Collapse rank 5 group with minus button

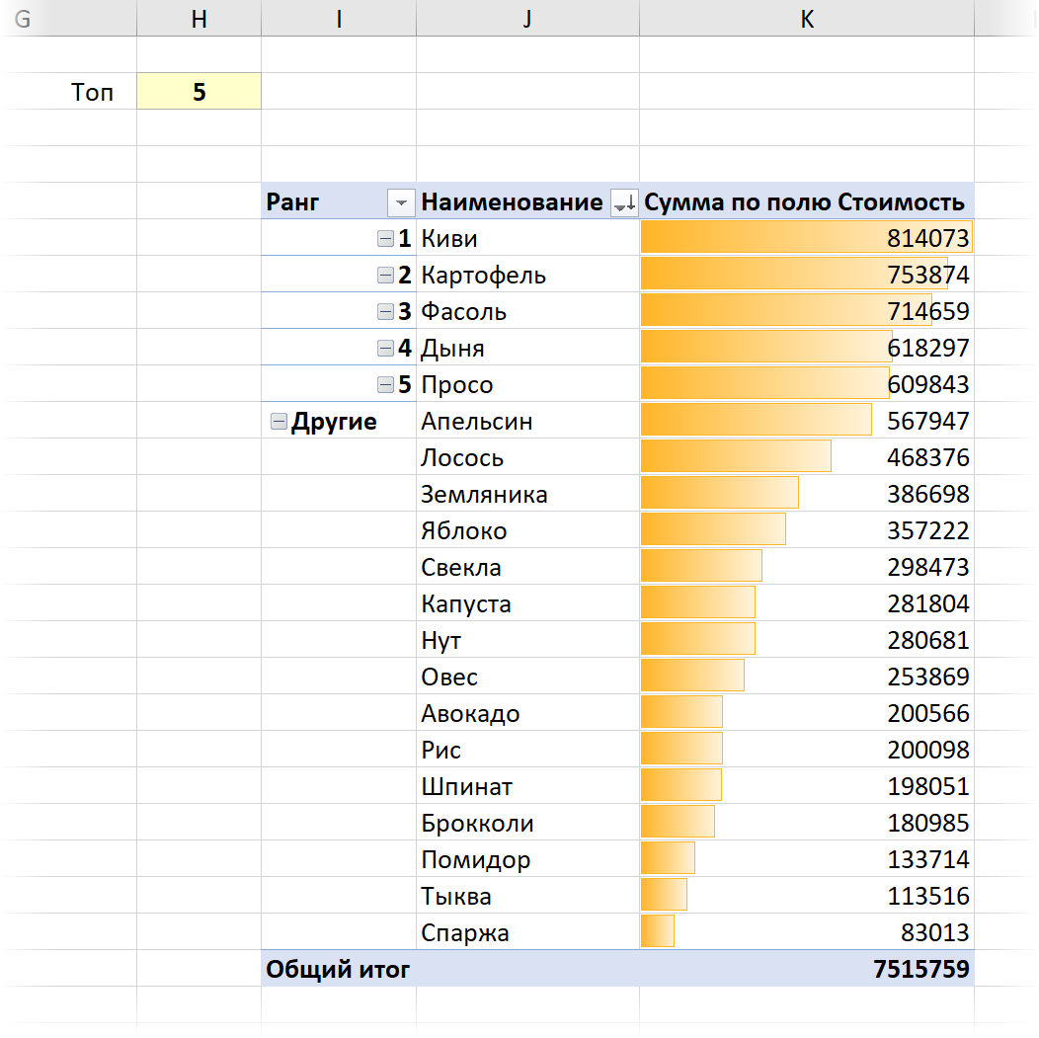click(x=385, y=384)
